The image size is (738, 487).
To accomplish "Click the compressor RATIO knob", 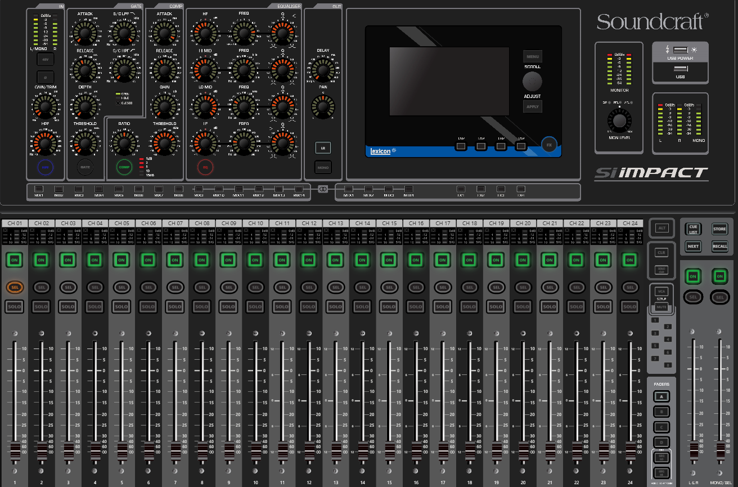I will [x=124, y=143].
